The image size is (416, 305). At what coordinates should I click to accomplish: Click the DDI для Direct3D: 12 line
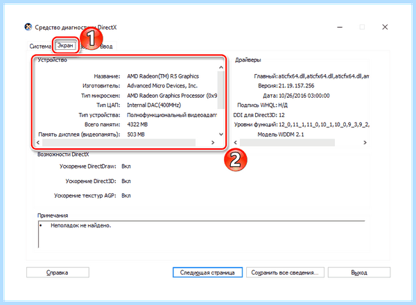click(x=259, y=115)
